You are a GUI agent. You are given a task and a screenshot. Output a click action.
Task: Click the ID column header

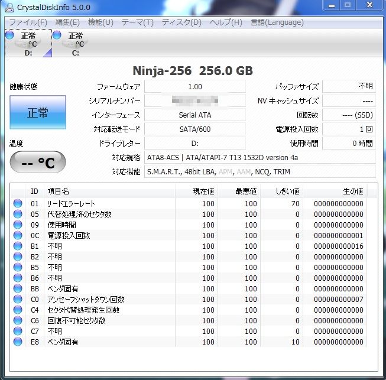34,191
